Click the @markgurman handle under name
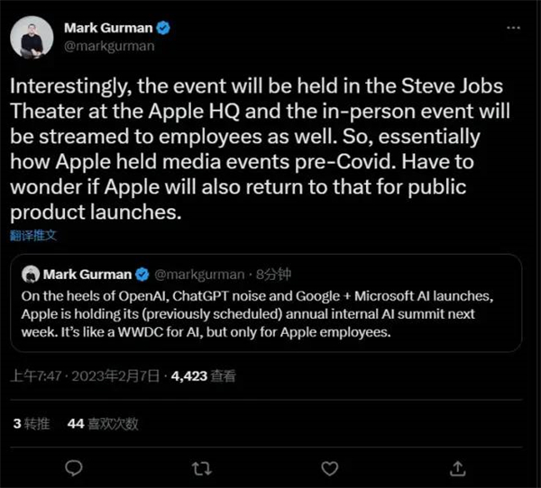This screenshot has width=541, height=488. [x=109, y=46]
